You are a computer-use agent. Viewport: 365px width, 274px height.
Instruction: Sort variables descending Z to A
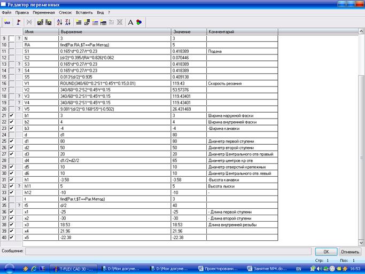click(68, 22)
